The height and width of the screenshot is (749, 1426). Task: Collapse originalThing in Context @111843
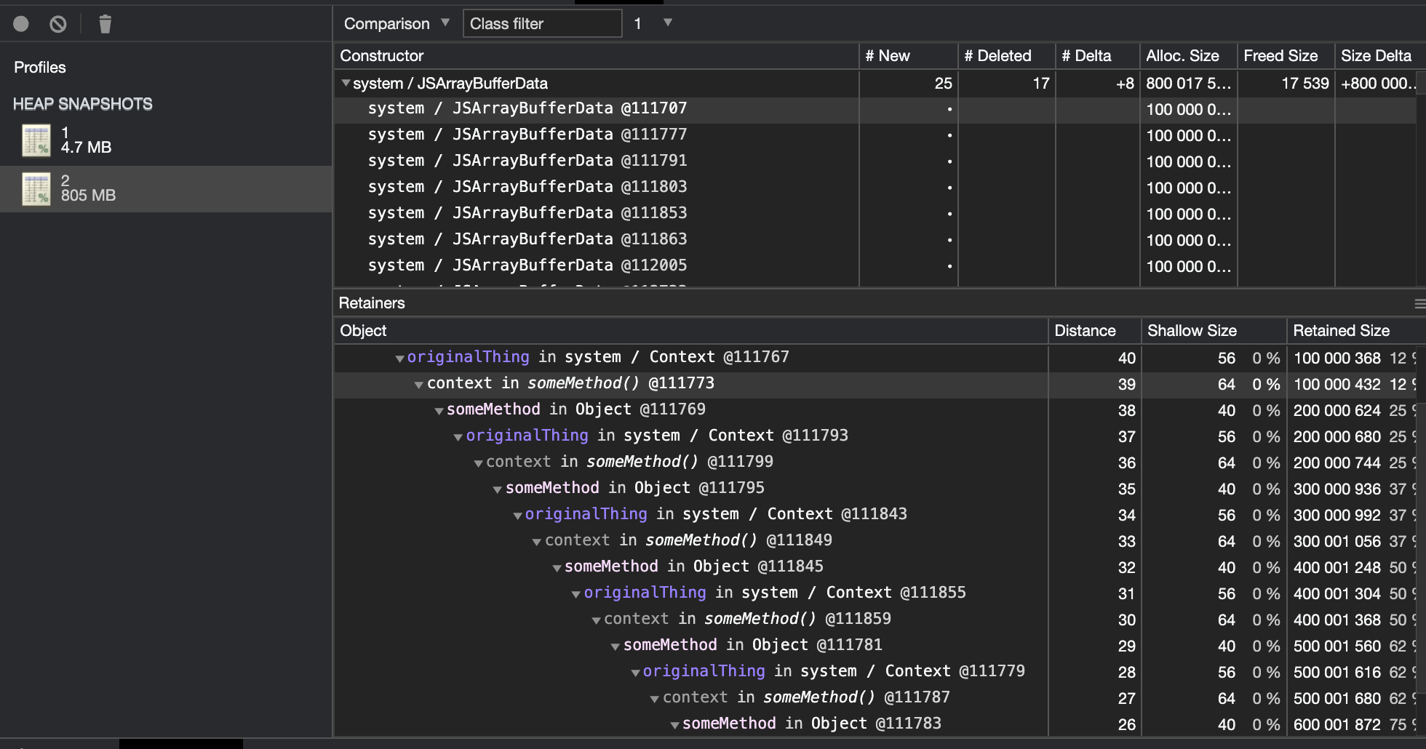coord(517,516)
